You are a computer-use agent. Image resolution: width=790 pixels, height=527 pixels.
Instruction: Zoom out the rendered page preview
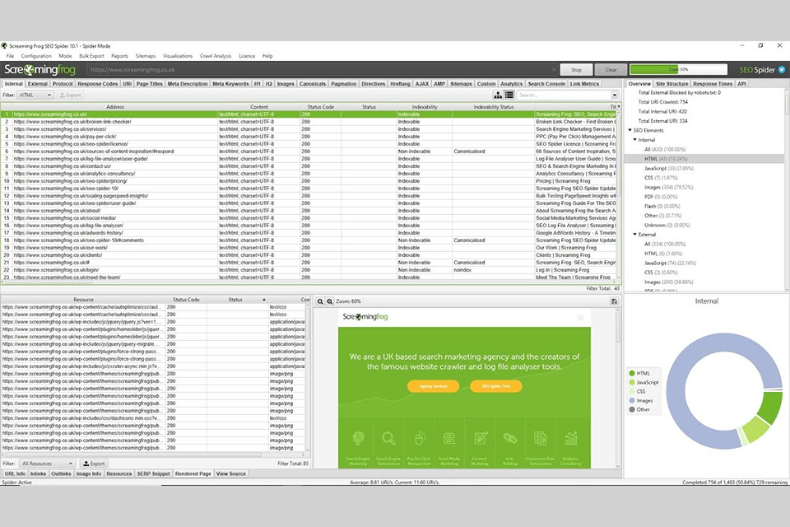(x=320, y=301)
